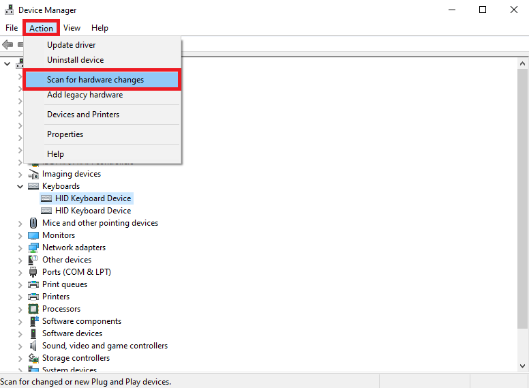Screen dimensions: 529x388
Task: Expand the Processors node
Action: [x=20, y=310]
